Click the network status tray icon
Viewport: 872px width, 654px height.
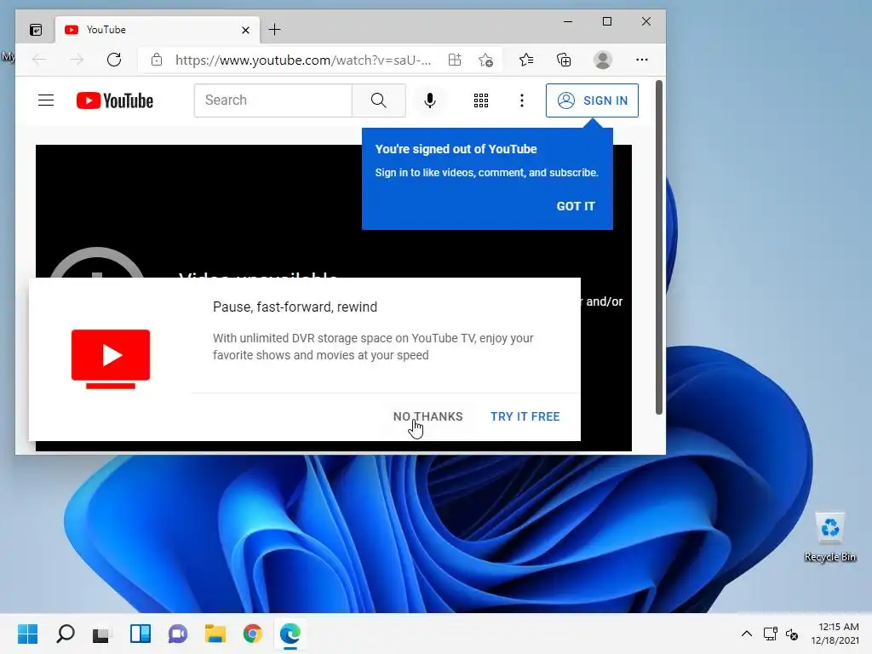(x=770, y=634)
